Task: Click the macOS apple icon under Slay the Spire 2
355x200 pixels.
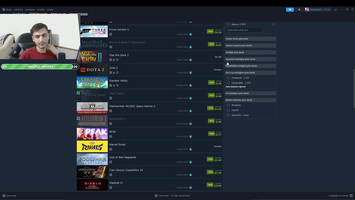Action: click(114, 60)
